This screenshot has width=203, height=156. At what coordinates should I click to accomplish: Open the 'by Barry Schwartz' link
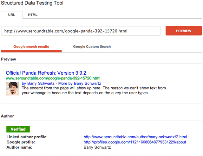(38, 84)
